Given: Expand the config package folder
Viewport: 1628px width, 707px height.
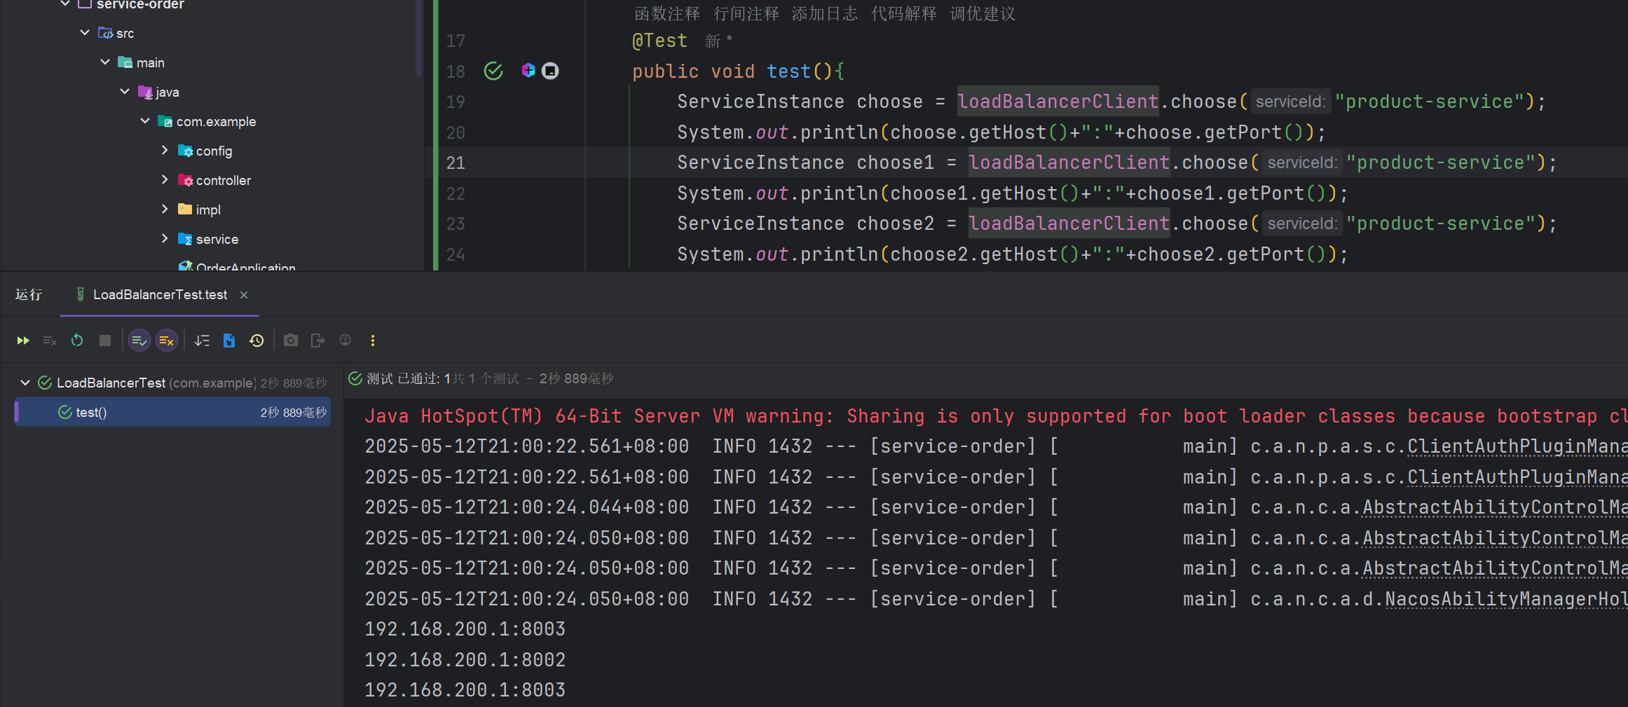Looking at the screenshot, I should [x=165, y=151].
